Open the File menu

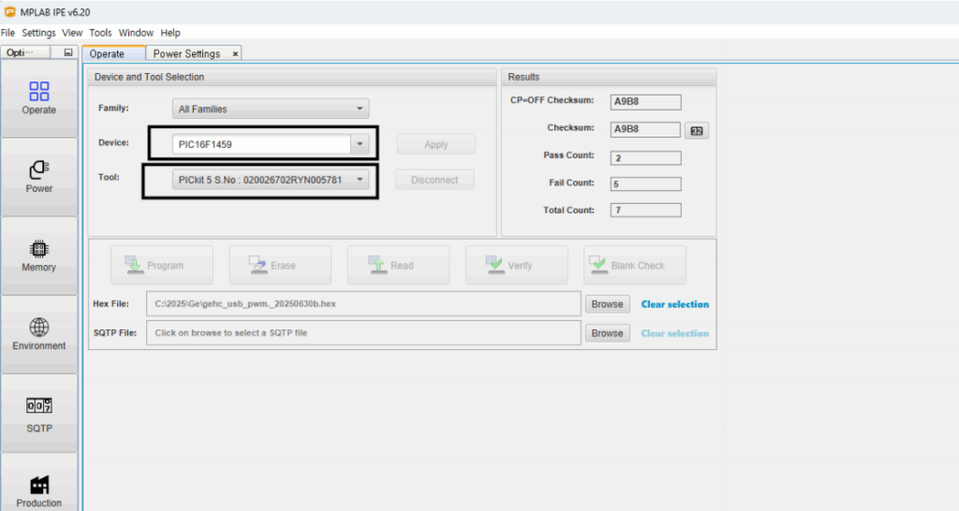[7, 33]
